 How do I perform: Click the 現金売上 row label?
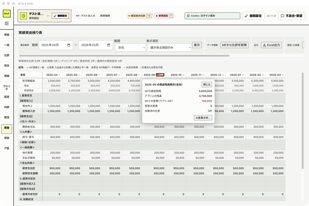pyautogui.click(x=27, y=106)
